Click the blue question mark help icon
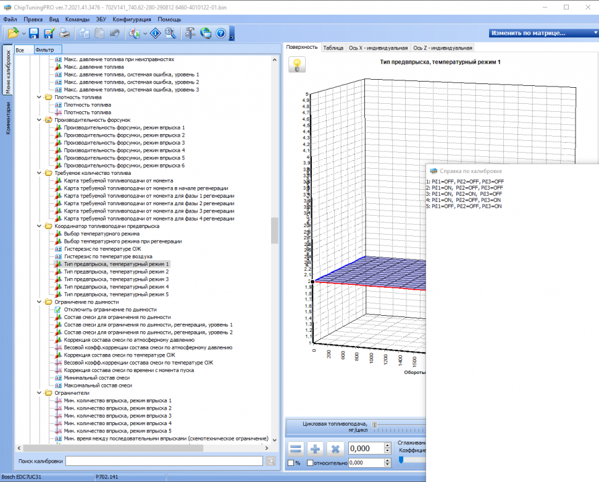Viewport: 599px width, 482px height. [220, 33]
